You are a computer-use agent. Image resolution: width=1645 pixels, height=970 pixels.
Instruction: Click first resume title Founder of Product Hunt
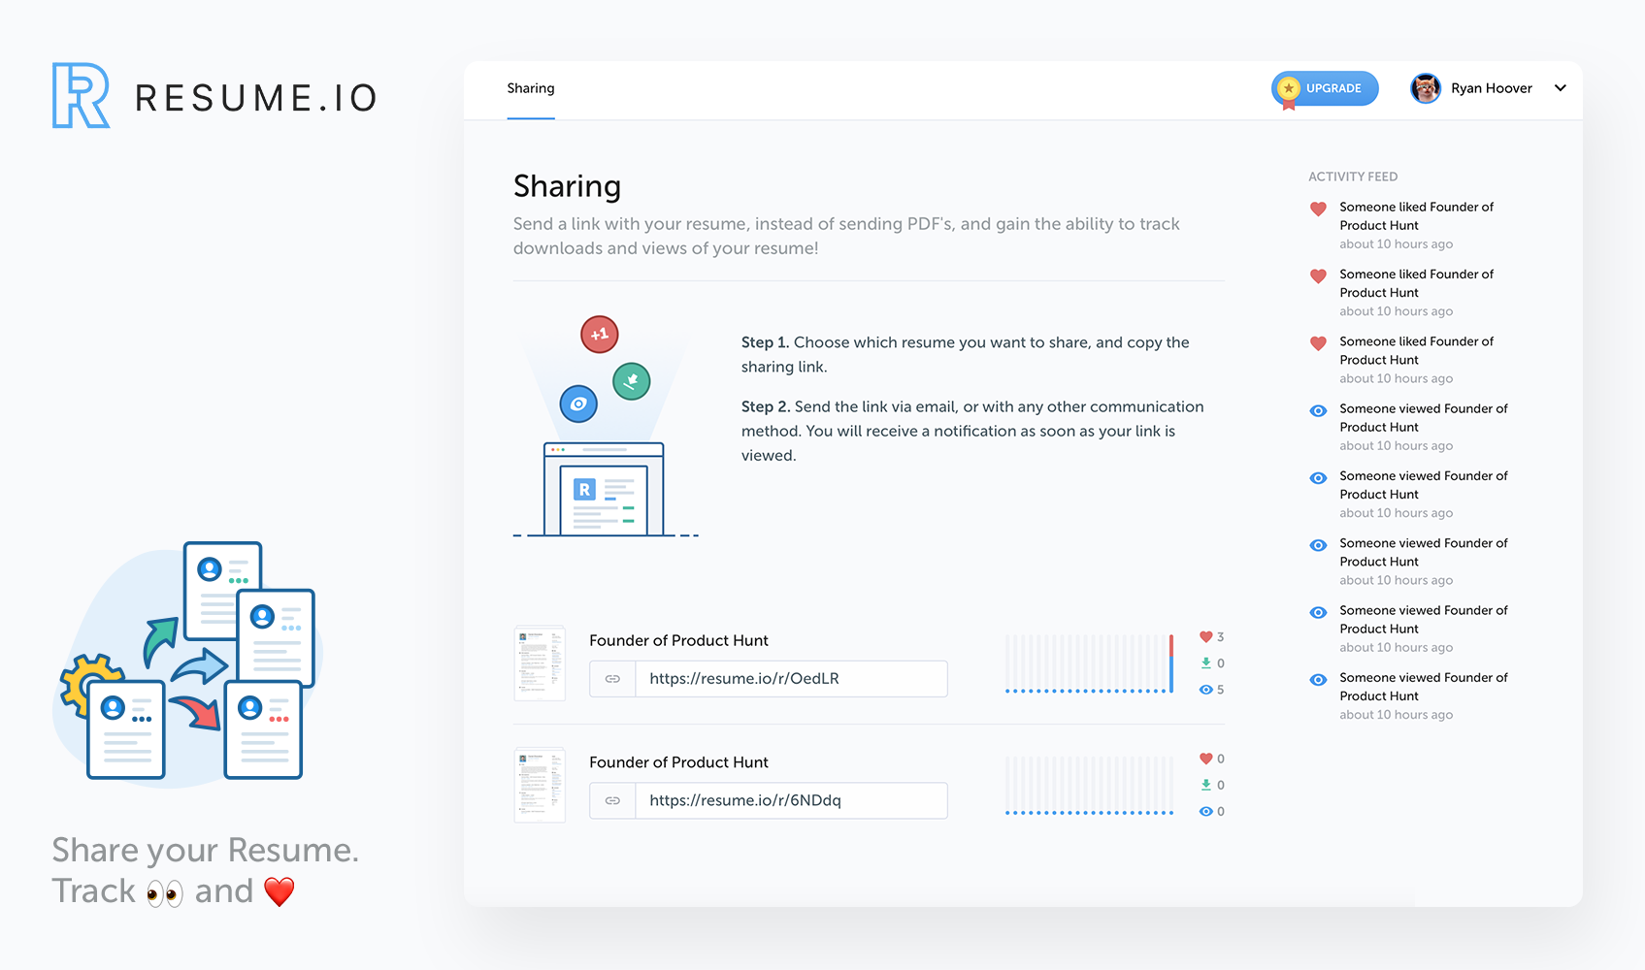click(x=678, y=640)
